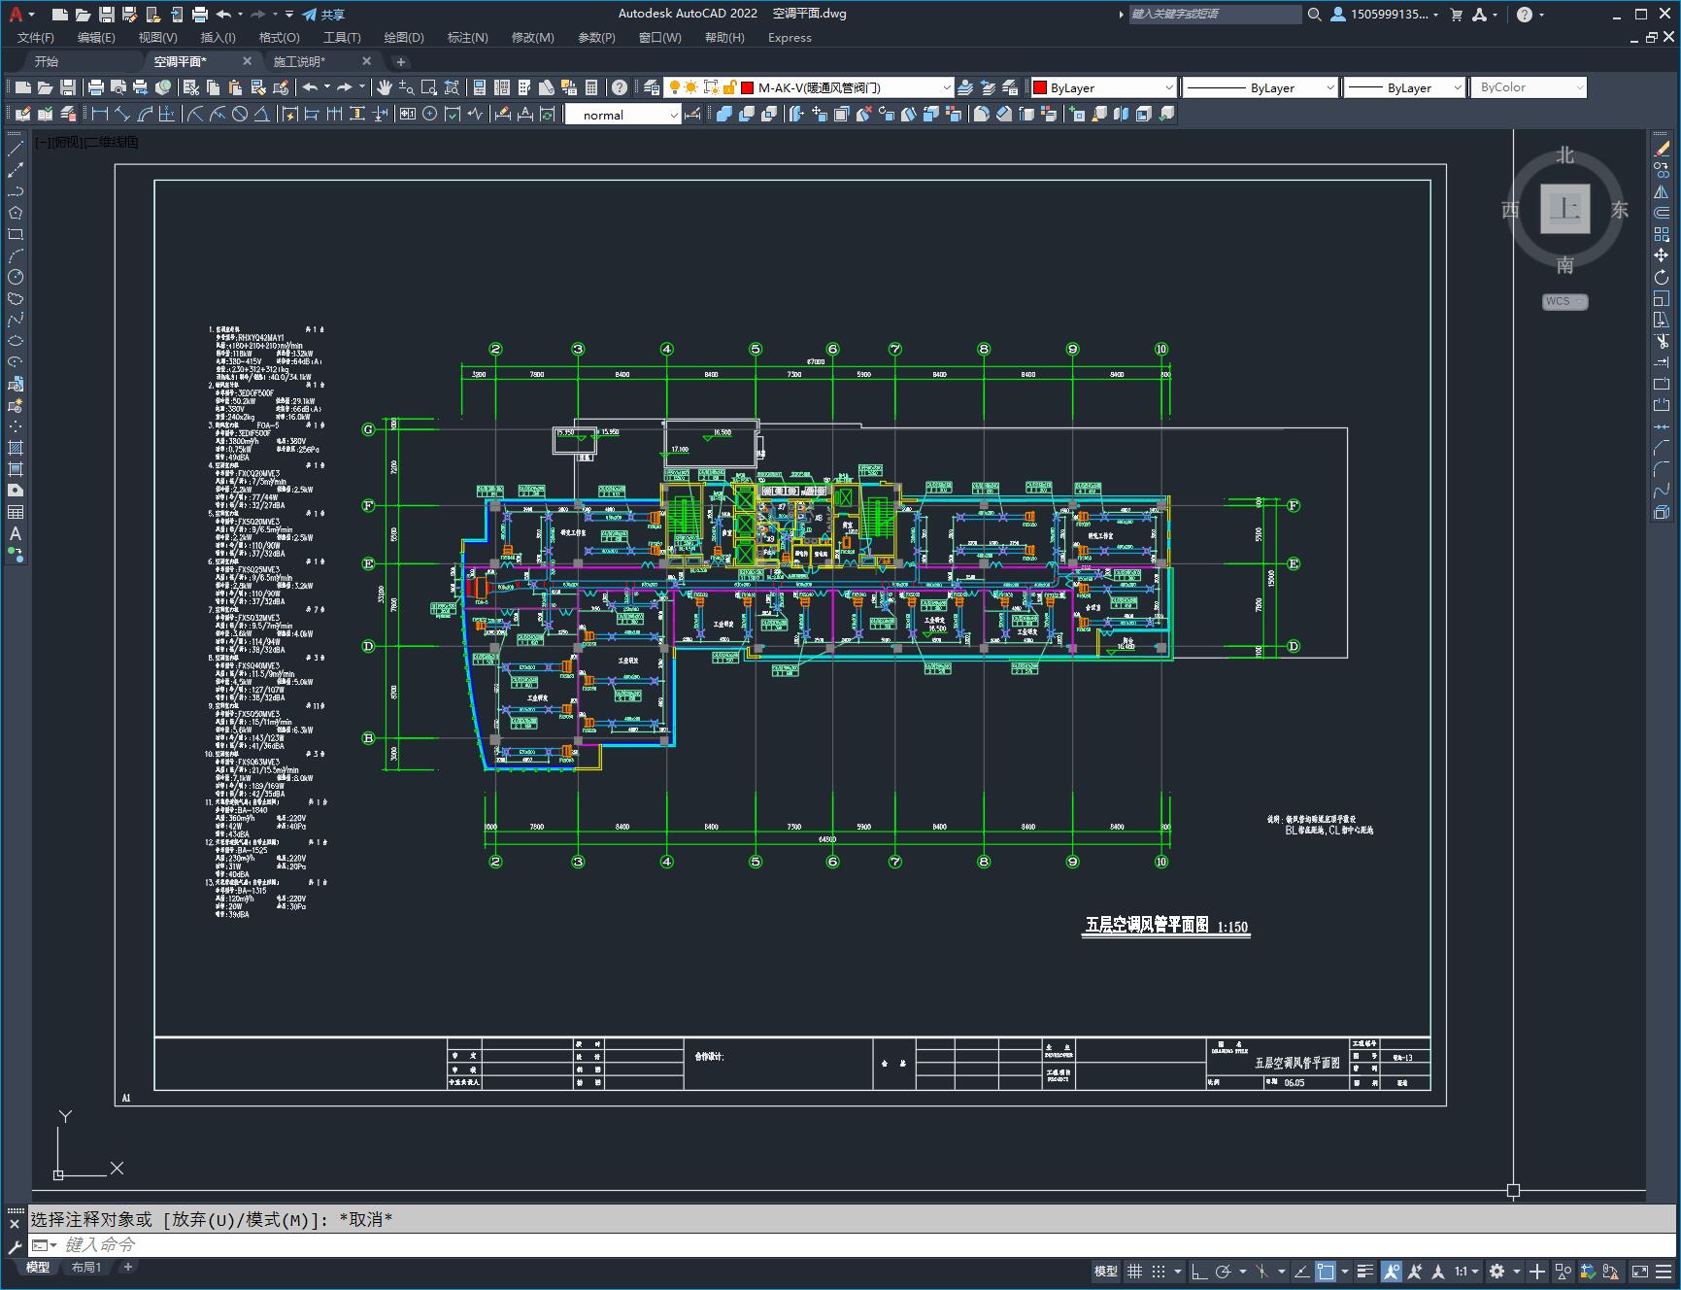Select the Linear dimension tool
The width and height of the screenshot is (1681, 1290).
tap(100, 115)
